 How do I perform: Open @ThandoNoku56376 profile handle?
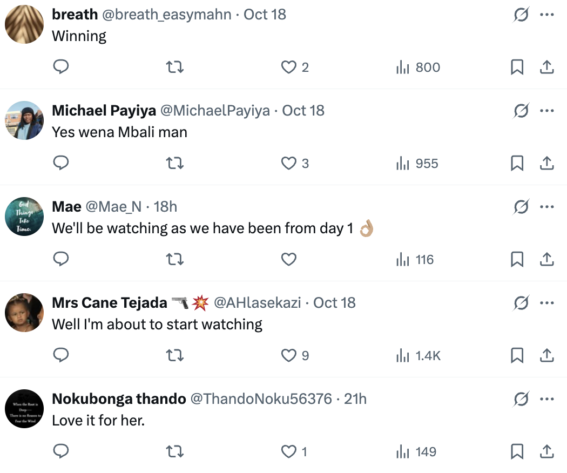pos(260,399)
